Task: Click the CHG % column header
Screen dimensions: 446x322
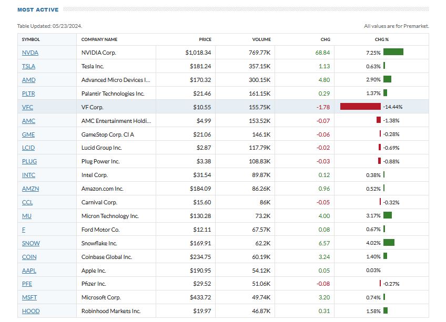Action: (381, 39)
